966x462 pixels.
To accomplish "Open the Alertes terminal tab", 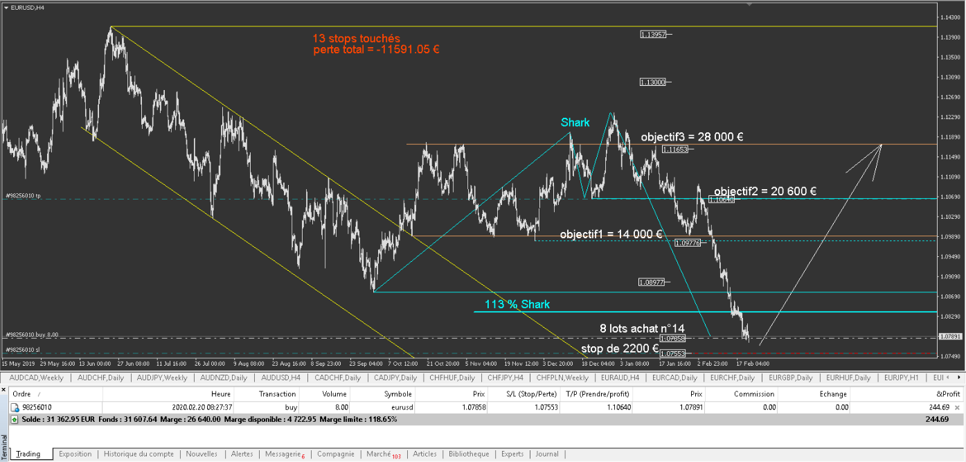I will [242, 454].
